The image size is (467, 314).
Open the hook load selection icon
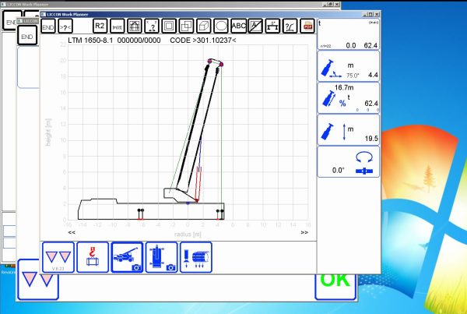tap(93, 257)
